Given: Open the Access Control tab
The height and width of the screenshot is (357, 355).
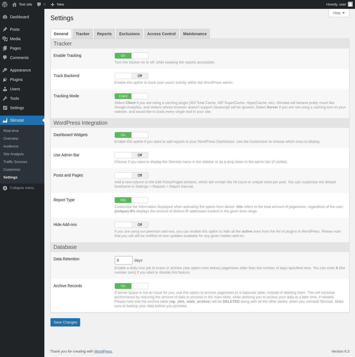Looking at the screenshot, I should [x=161, y=34].
